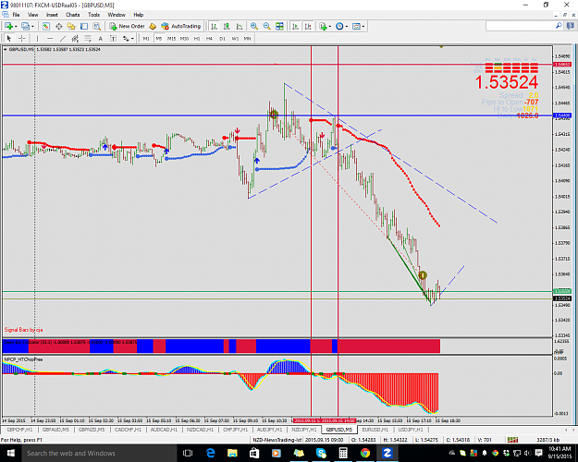Viewport: 578px width, 462px height.
Task: Zoom in on the chart
Action: point(254,26)
